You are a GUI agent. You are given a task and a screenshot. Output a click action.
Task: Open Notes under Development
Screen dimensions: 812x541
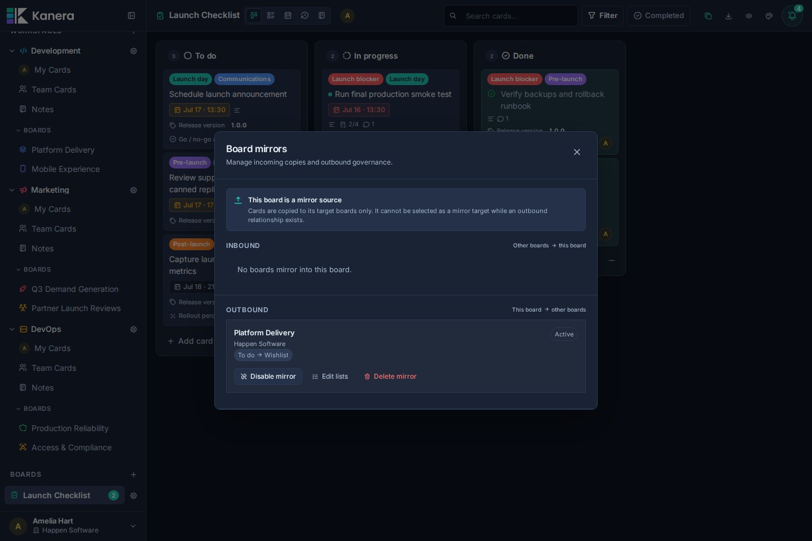click(42, 109)
